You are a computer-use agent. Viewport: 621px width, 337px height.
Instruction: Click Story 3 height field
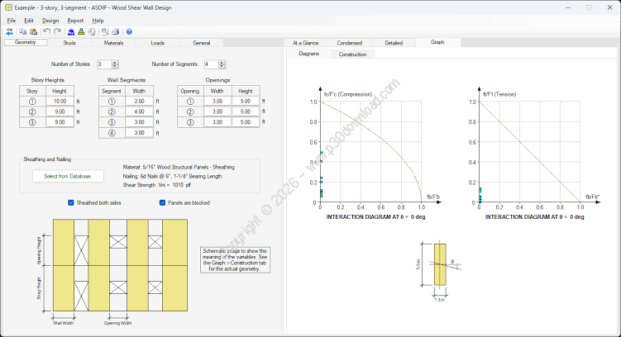coord(60,122)
